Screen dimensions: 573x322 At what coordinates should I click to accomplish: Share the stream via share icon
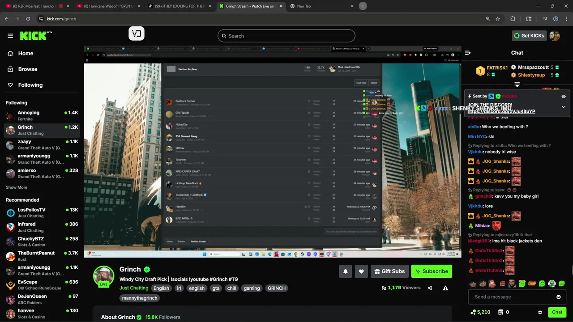430,288
